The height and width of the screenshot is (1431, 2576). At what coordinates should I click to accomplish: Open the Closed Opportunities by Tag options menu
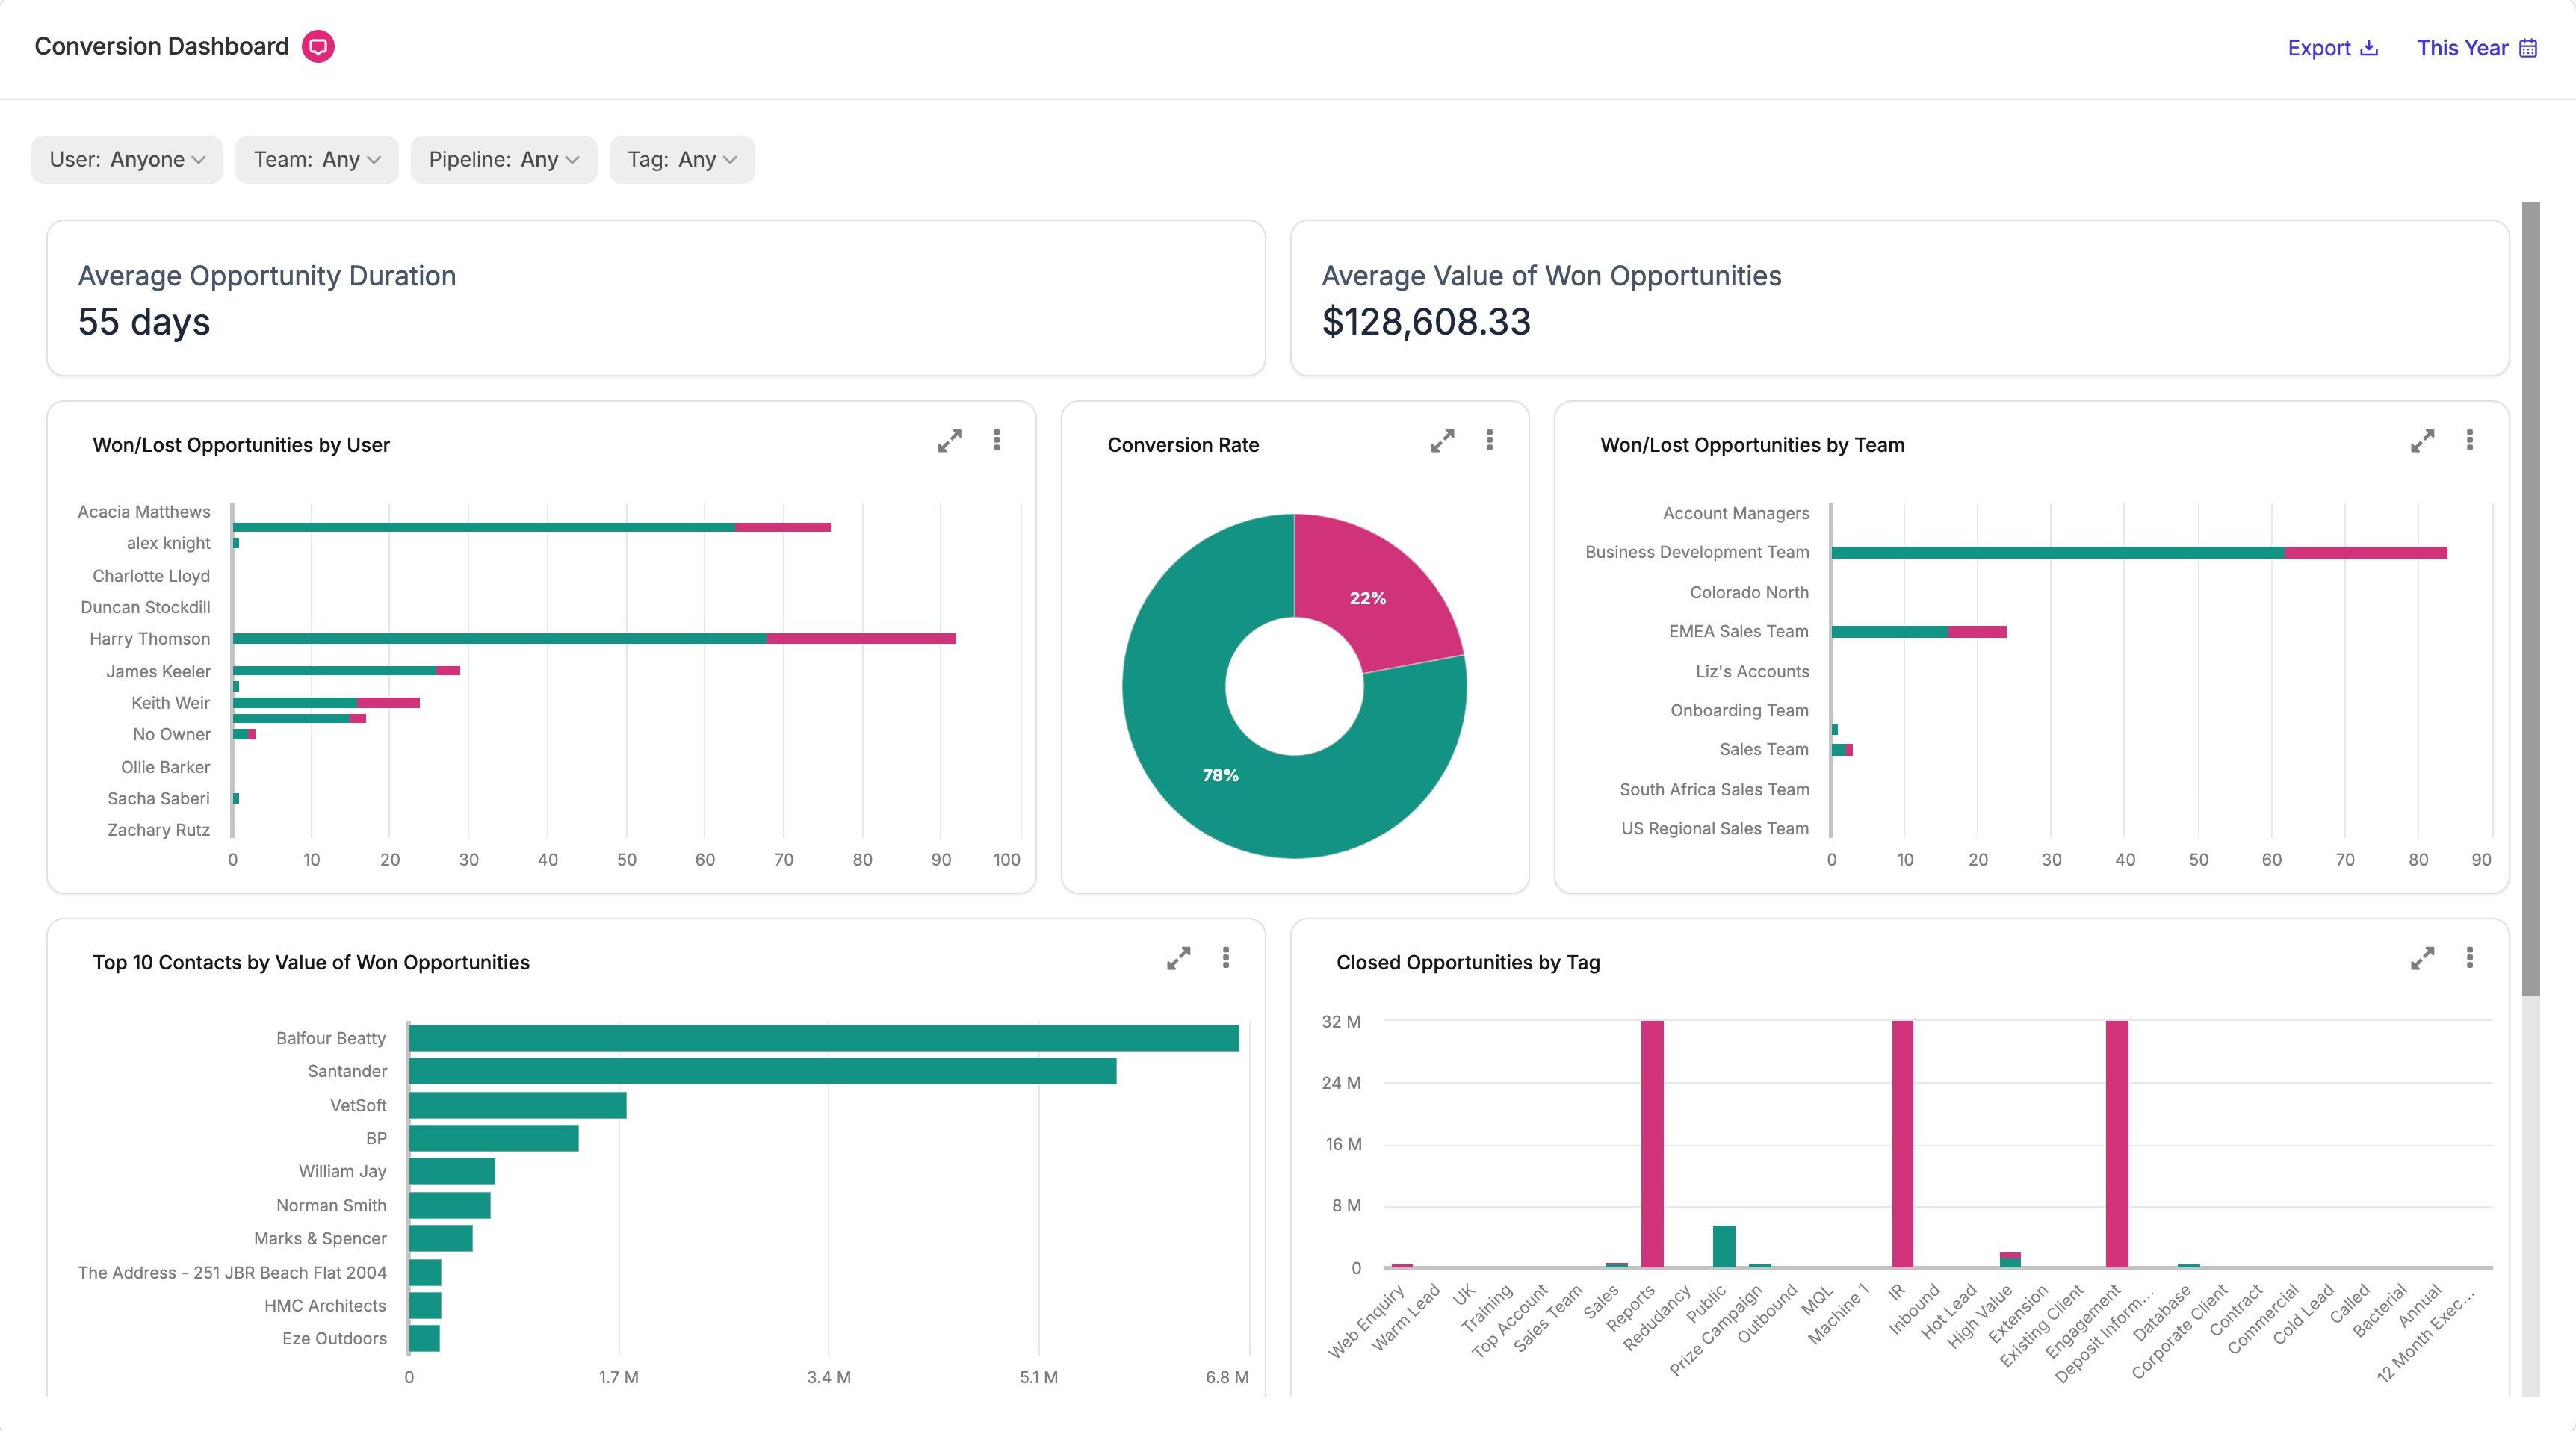point(2469,958)
